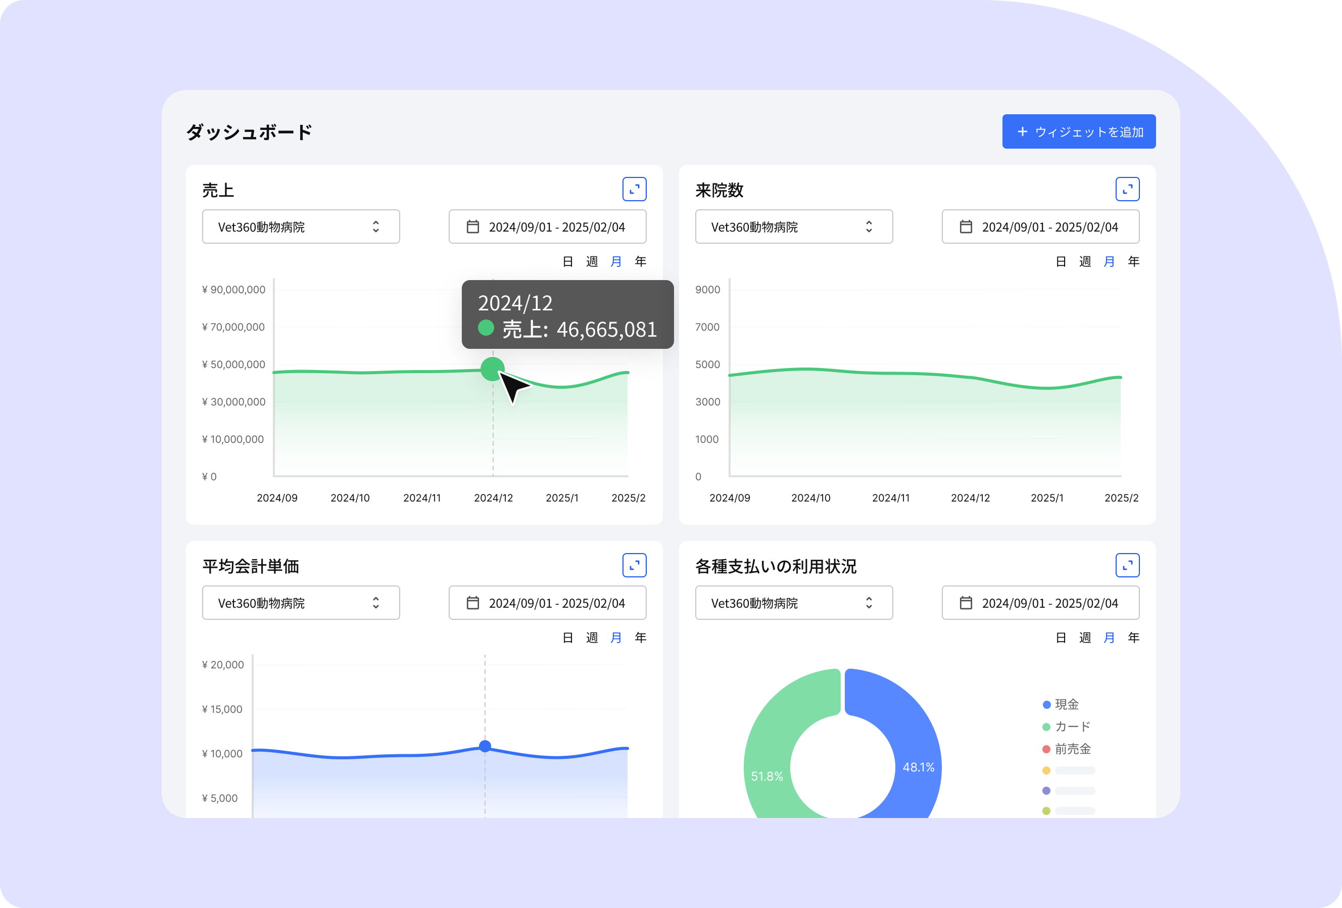Toggle 前売金 legend item in payment chart
This screenshot has width=1342, height=908.
[x=1067, y=749]
